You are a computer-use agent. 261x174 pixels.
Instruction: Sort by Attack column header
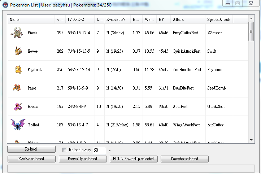188,19
